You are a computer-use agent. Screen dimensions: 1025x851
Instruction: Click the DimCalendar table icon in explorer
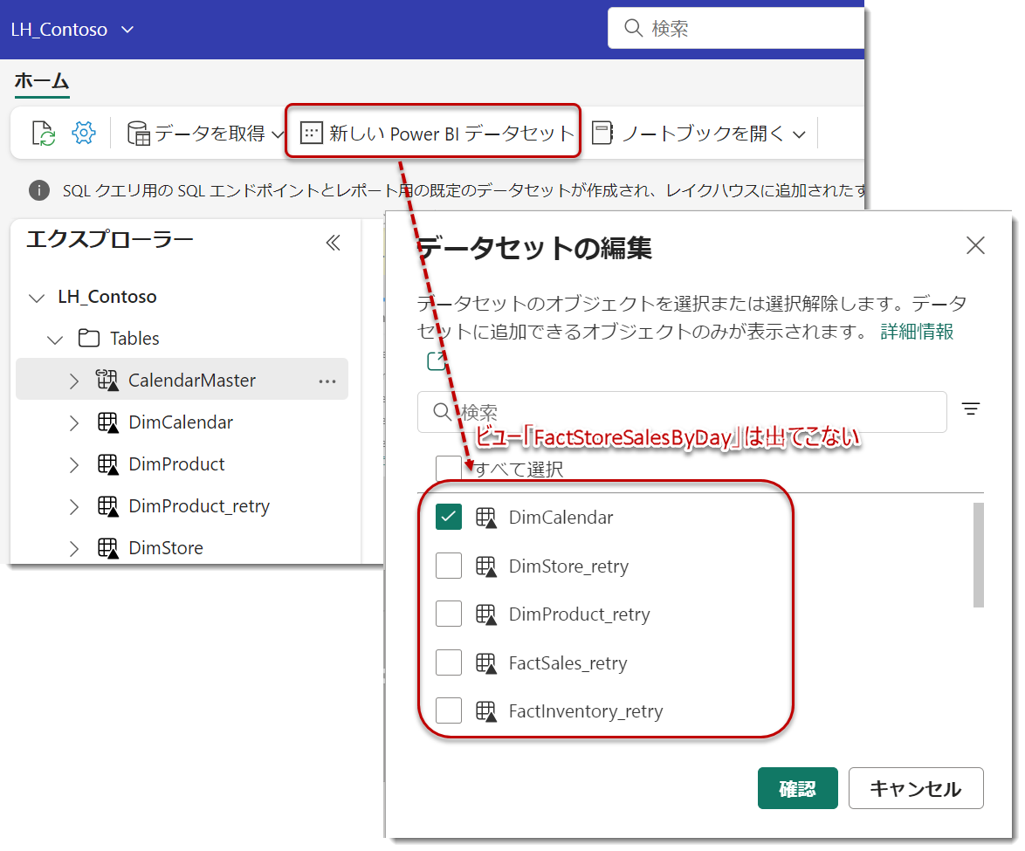click(x=108, y=422)
